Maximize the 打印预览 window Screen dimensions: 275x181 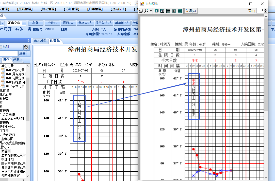(251, 4)
